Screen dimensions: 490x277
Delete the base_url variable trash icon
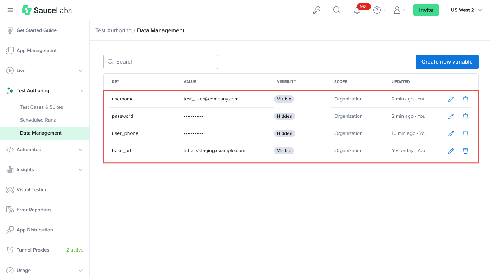tap(466, 151)
